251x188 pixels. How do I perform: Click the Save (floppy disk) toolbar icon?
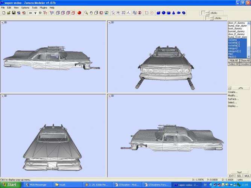14,12
